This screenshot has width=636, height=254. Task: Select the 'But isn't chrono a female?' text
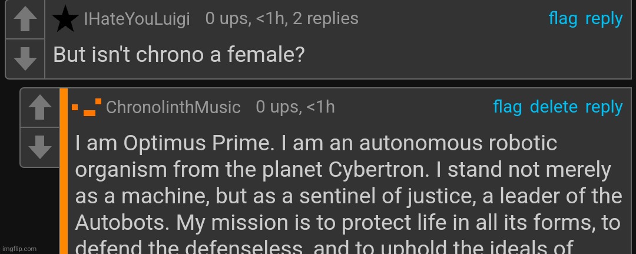(179, 55)
